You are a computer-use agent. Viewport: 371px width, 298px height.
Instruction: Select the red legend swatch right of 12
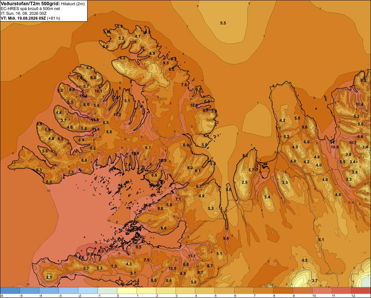coord(361,290)
